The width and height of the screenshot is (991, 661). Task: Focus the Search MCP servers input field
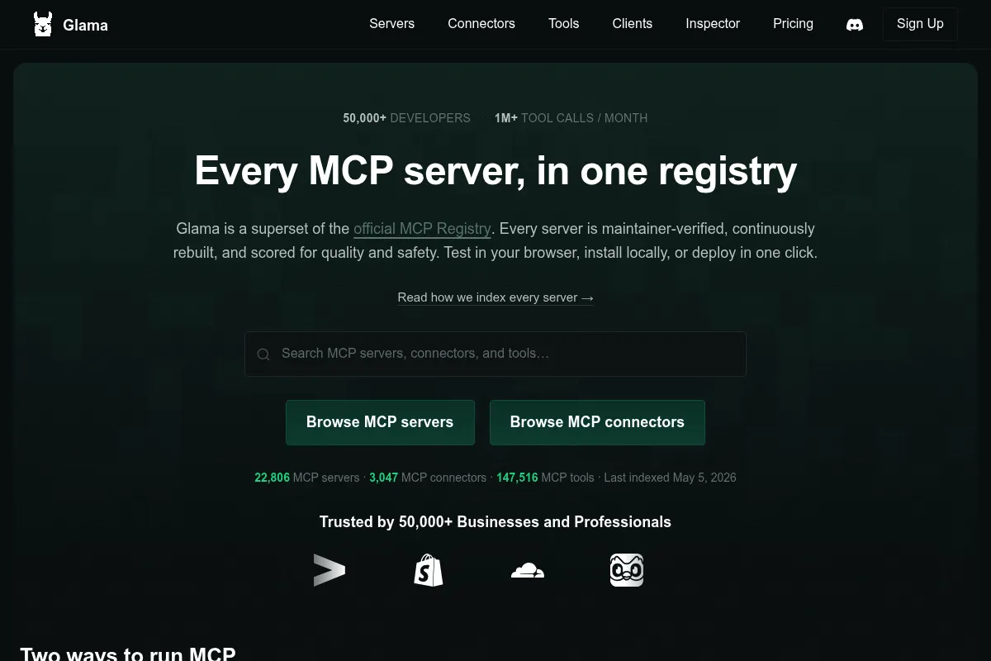pyautogui.click(x=495, y=354)
